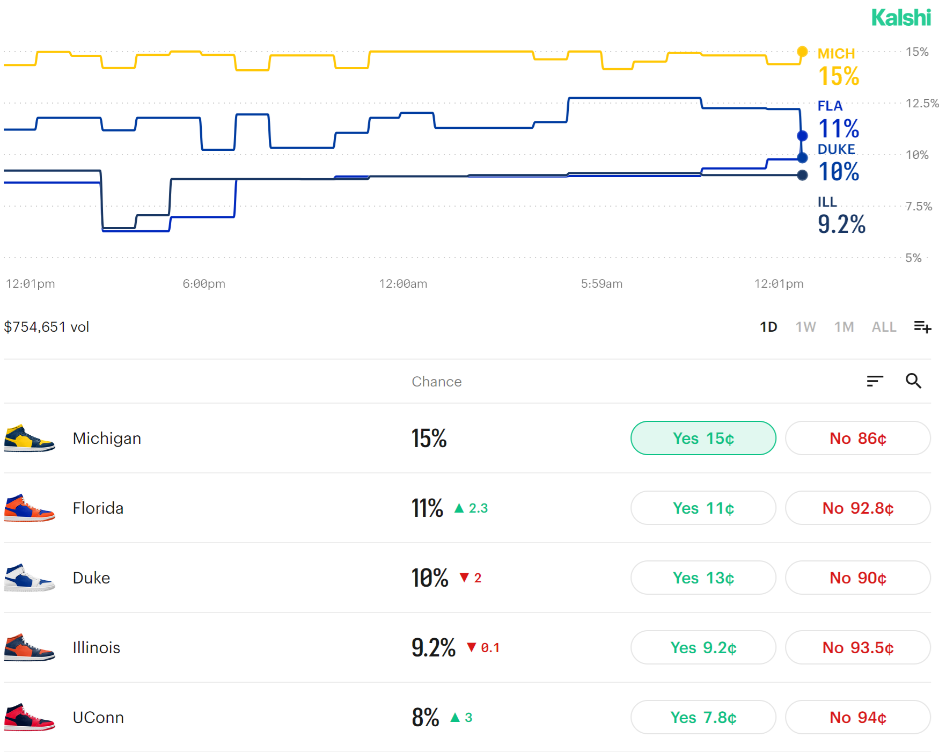The image size is (939, 752).
Task: Open the add-to-list icon beside ALL
Action: coord(922,326)
